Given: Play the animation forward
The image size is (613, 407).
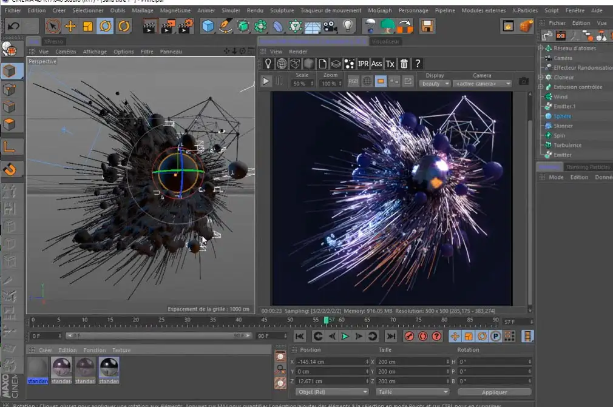Looking at the screenshot, I should click(345, 336).
